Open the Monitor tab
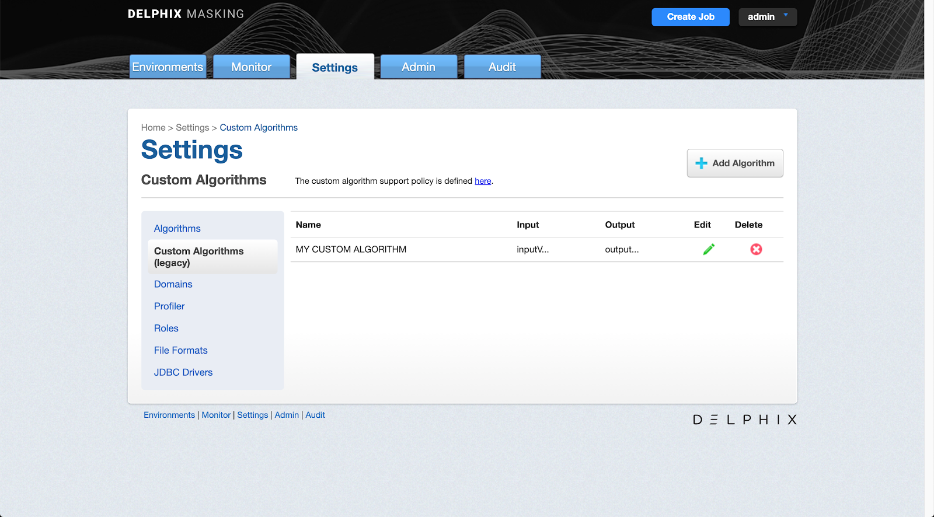Image resolution: width=934 pixels, height=517 pixels. [x=251, y=67]
